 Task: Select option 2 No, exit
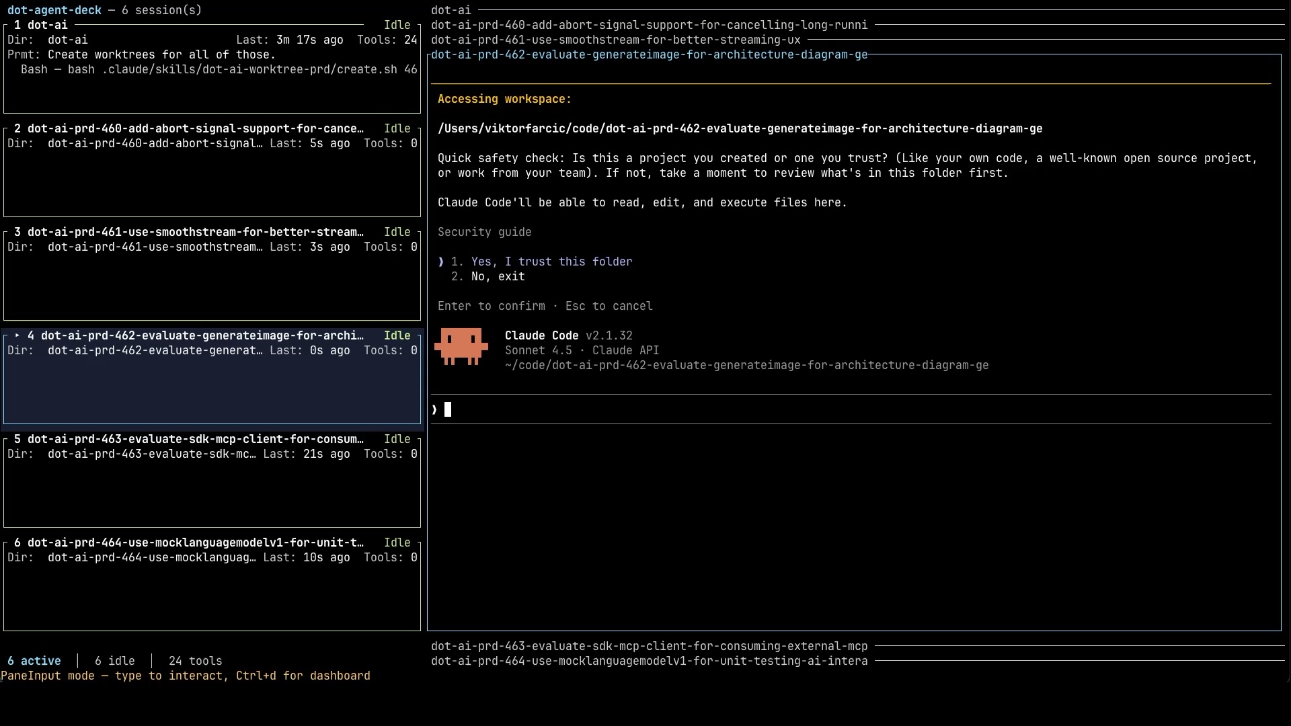[488, 276]
